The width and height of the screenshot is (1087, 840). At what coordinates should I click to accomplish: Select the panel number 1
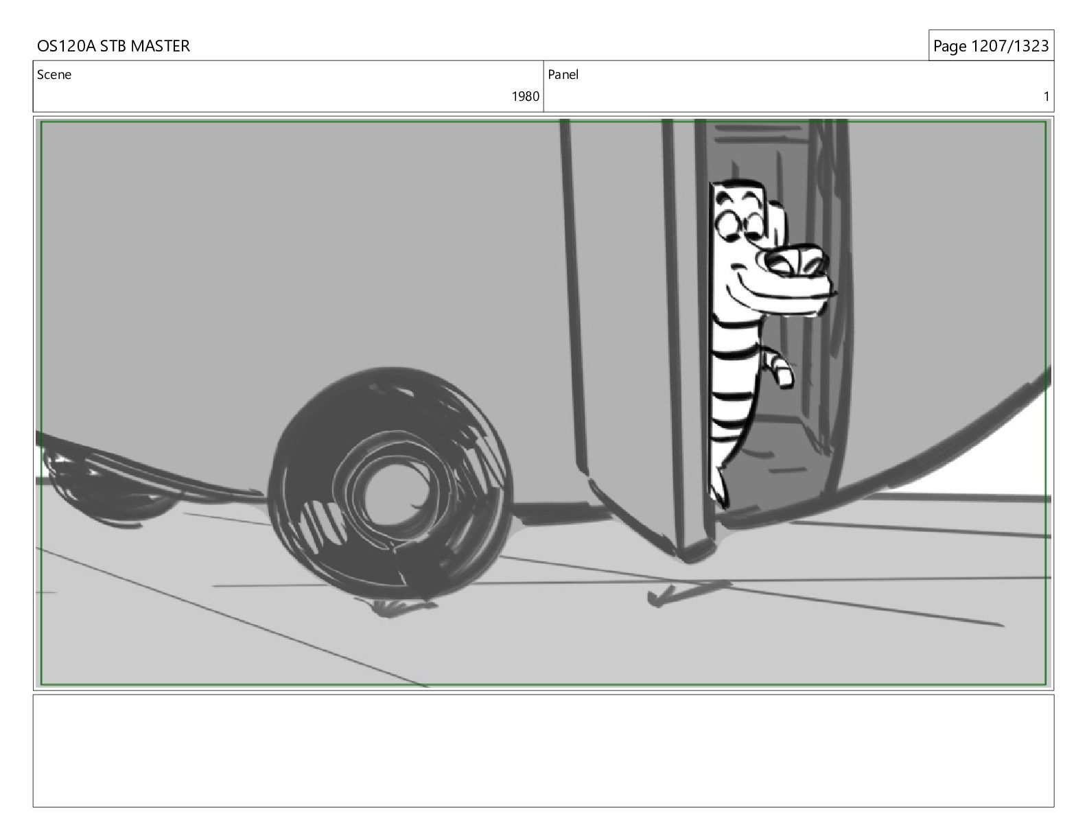click(1046, 97)
